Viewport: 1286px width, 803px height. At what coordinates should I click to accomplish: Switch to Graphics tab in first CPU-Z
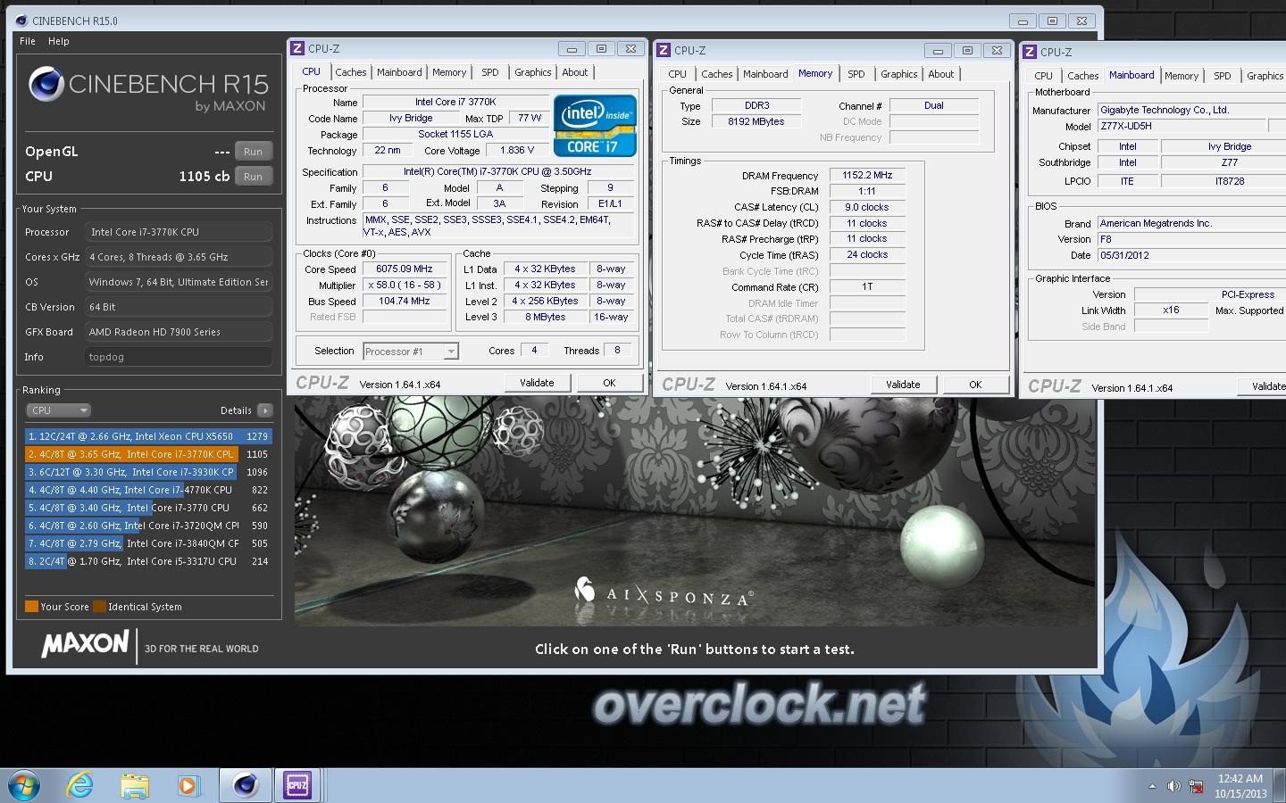click(x=533, y=72)
